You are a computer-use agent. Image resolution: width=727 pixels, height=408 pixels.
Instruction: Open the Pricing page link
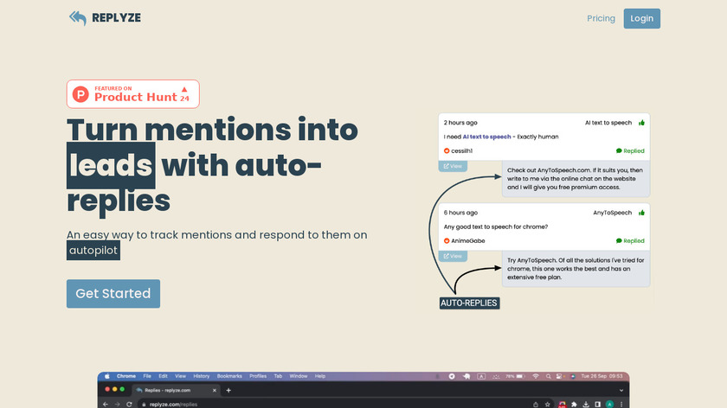tap(601, 18)
